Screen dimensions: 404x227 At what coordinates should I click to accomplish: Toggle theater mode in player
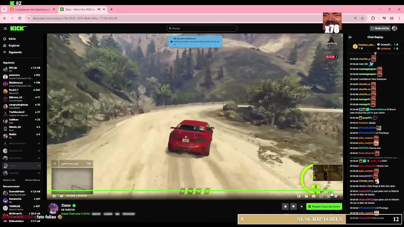point(314,196)
